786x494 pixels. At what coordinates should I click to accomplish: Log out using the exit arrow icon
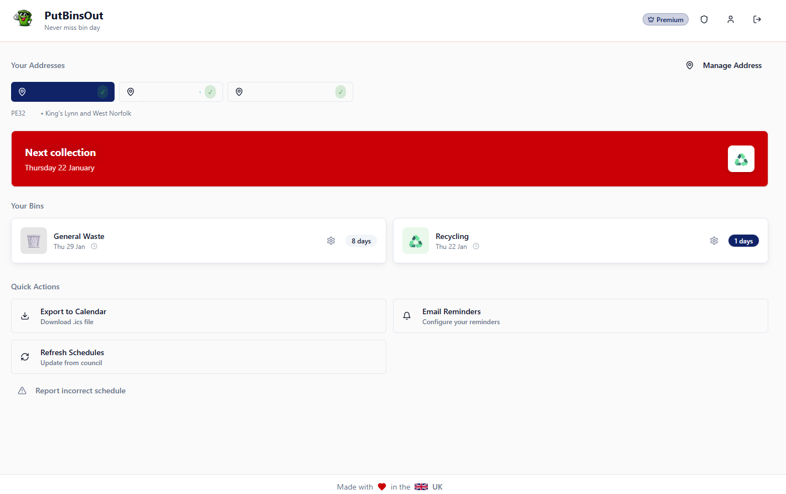pos(757,19)
